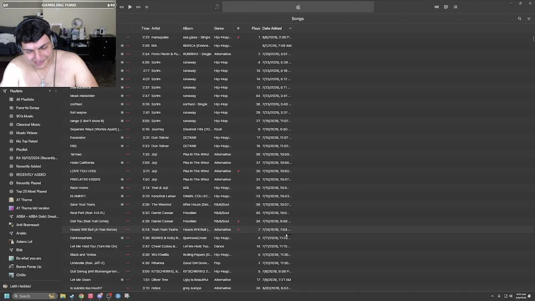Sort by the favorite star column header
The width and height of the screenshot is (535, 301).
click(x=238, y=28)
